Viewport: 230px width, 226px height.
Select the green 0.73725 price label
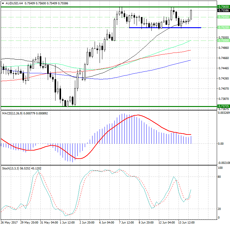point(223,106)
